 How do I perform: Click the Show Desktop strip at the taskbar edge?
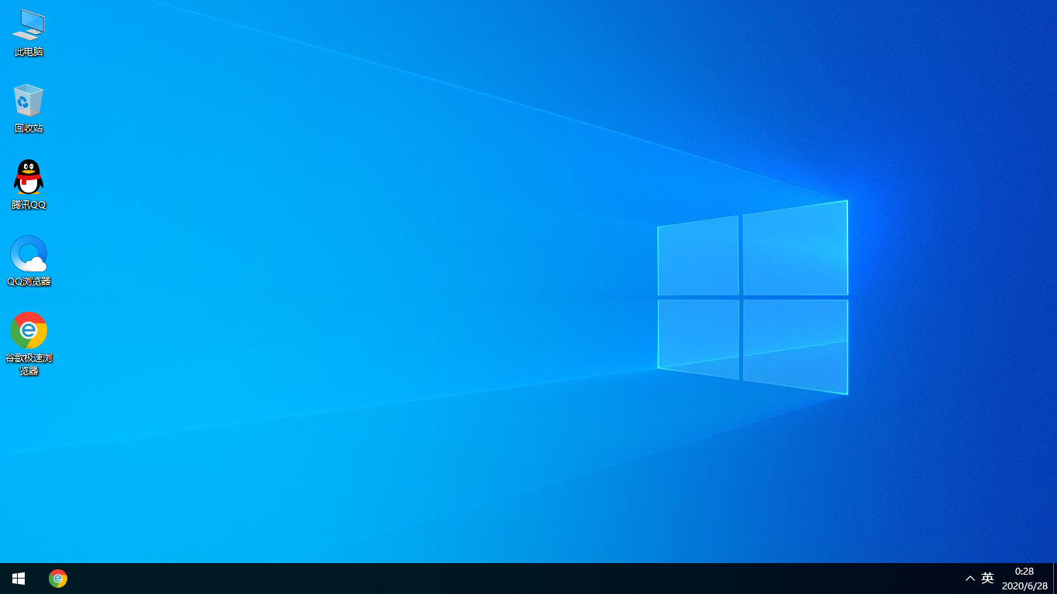[1054, 579]
